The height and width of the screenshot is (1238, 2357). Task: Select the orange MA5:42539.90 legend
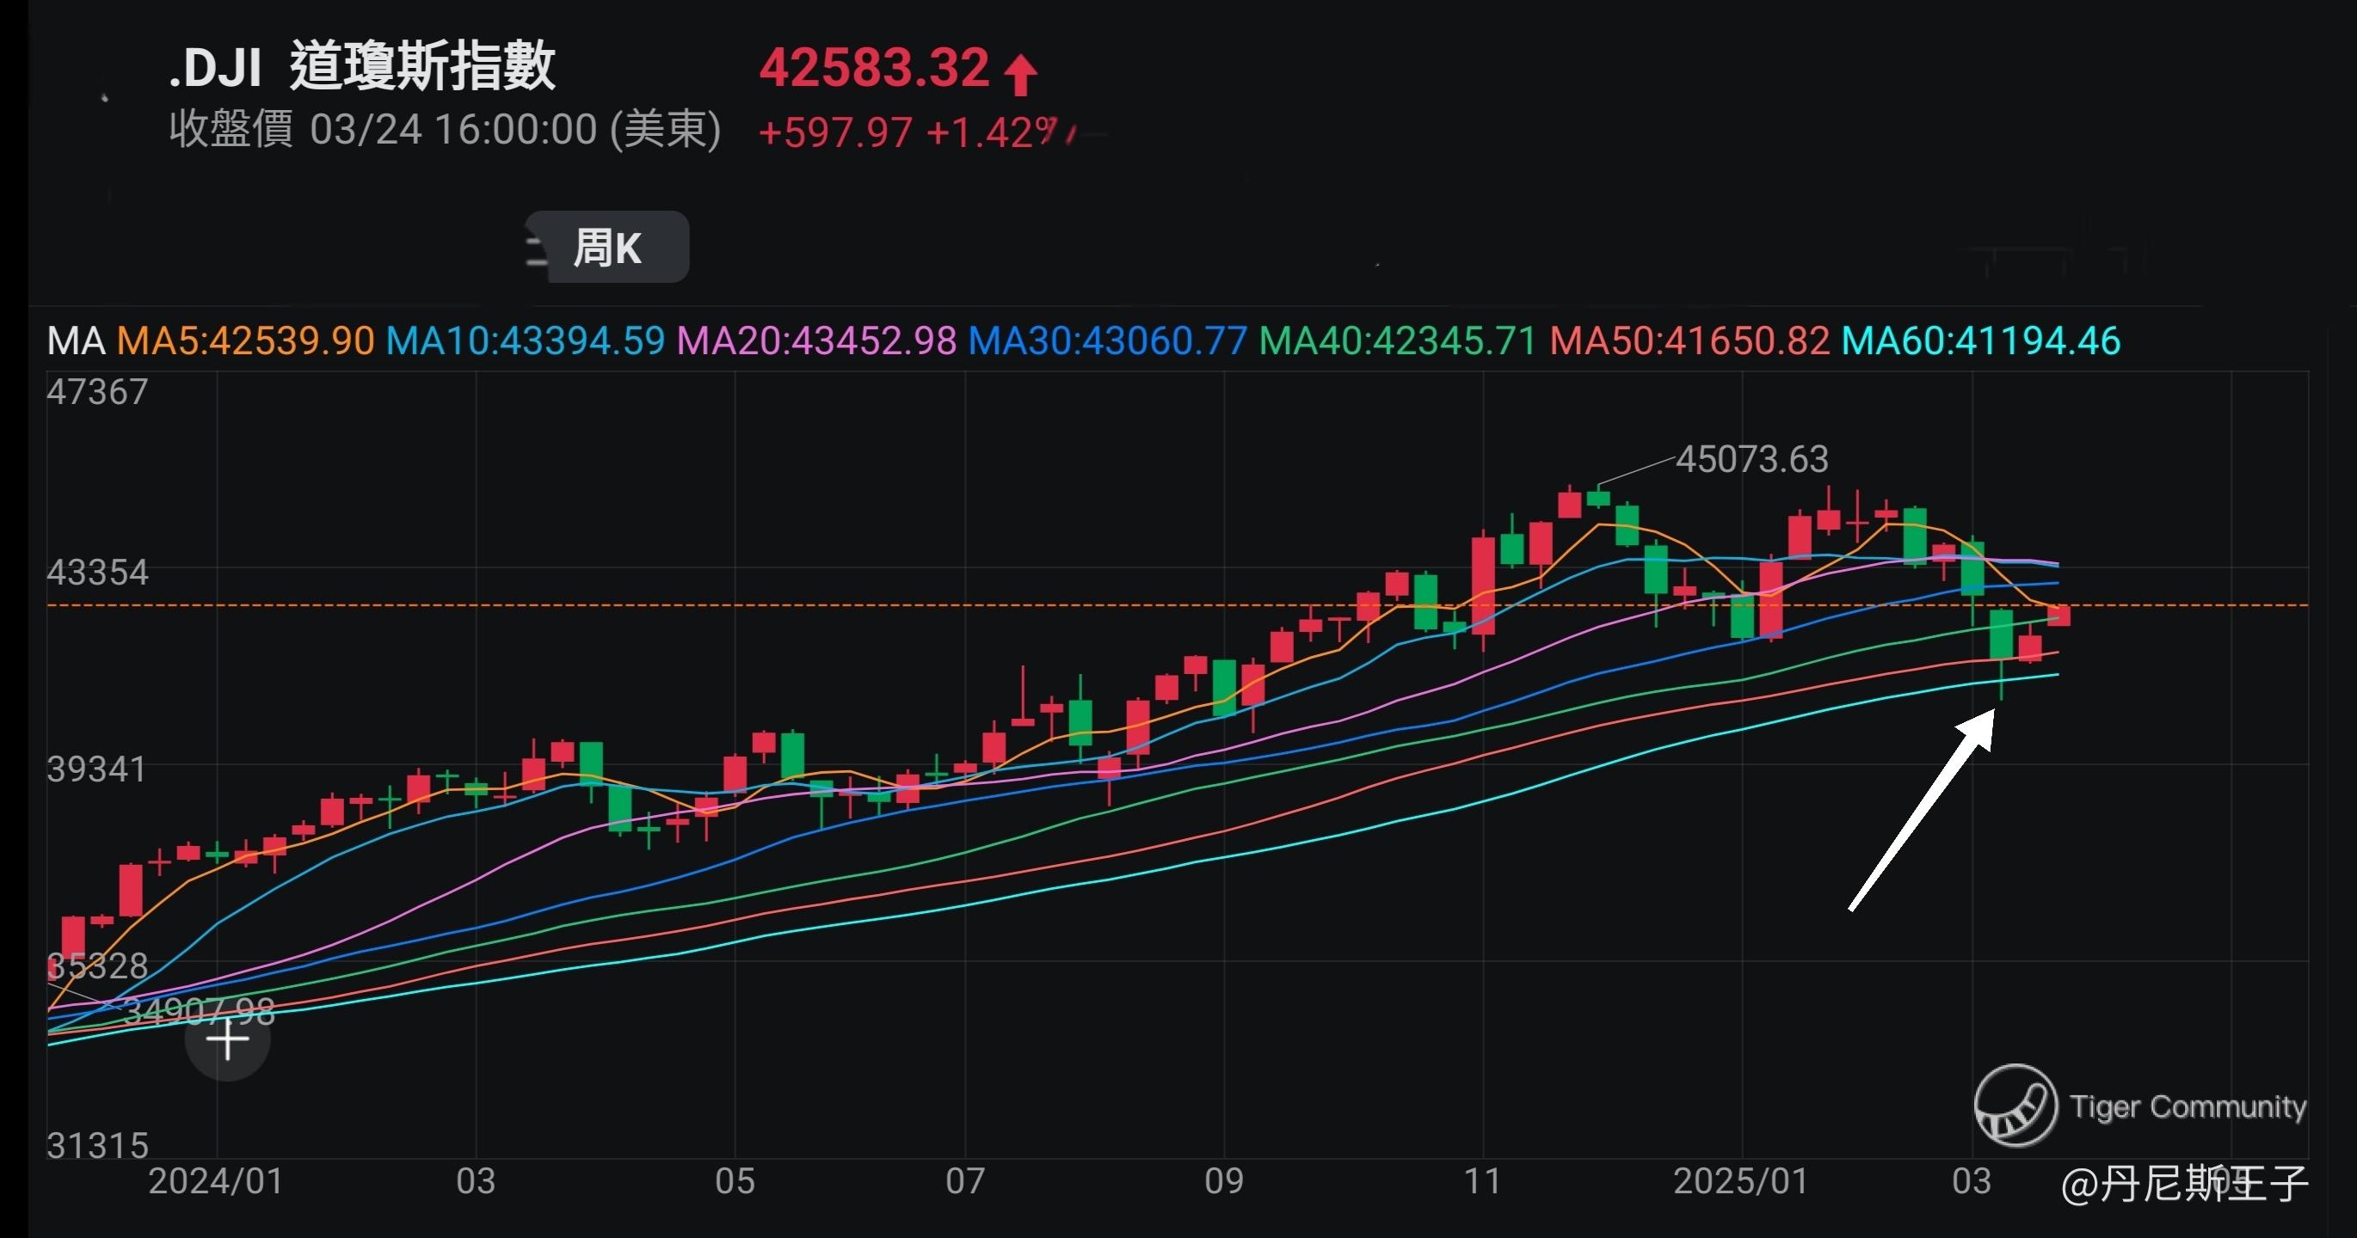pyautogui.click(x=245, y=341)
